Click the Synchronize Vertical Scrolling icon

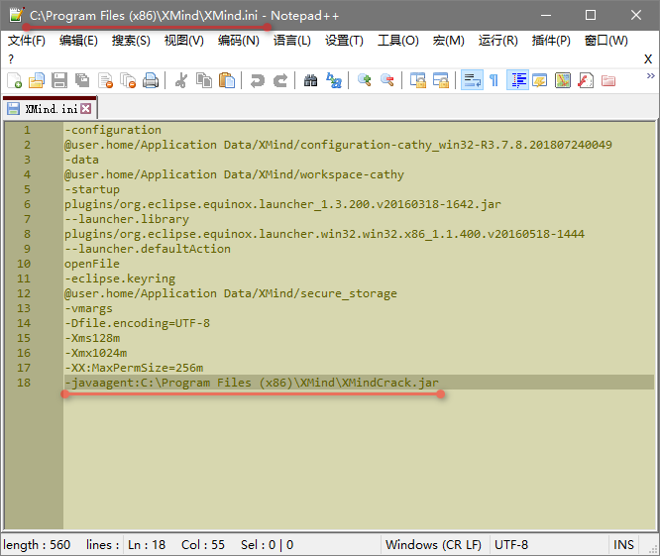click(x=418, y=80)
